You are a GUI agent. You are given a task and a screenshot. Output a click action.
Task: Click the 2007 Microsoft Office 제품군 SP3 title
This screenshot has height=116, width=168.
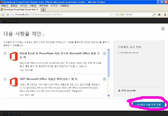click(48, 79)
